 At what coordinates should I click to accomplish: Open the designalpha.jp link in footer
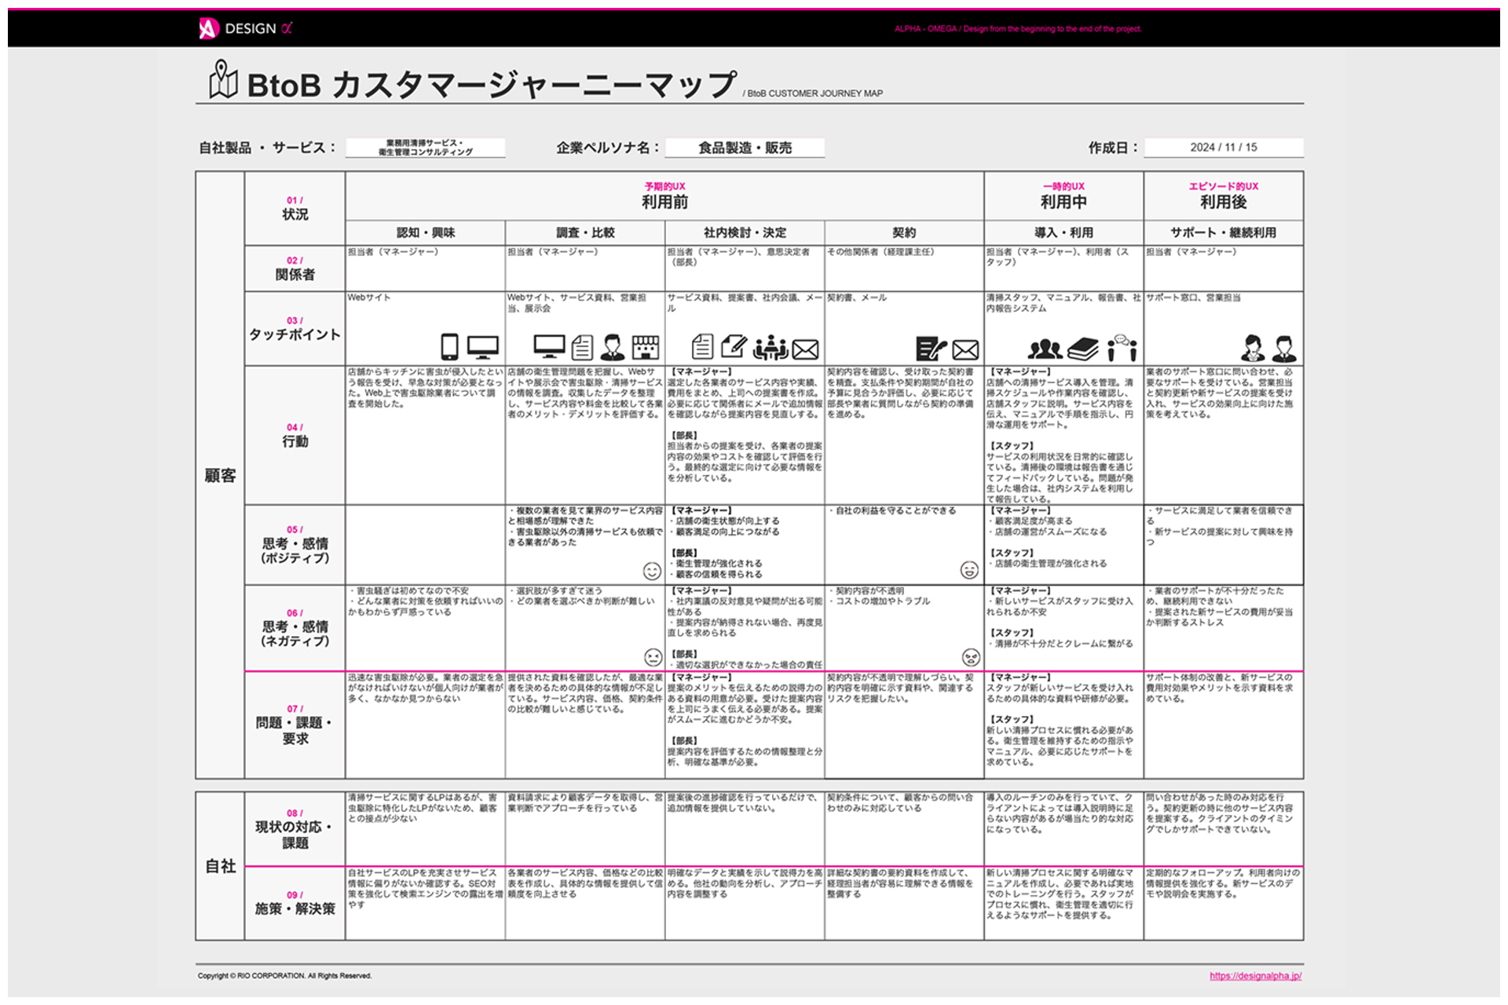1255,976
